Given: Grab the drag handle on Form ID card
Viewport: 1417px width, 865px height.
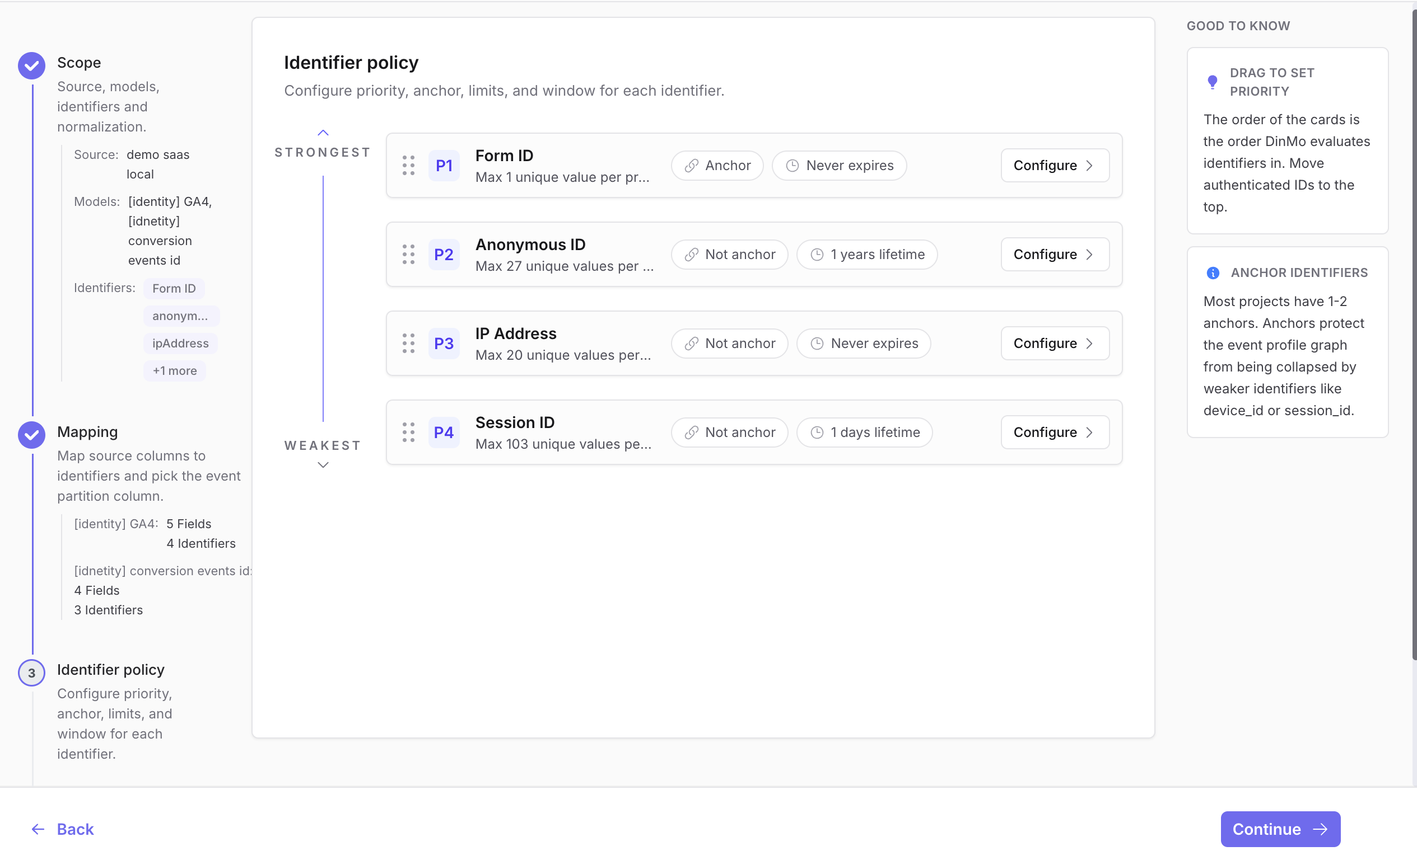Looking at the screenshot, I should point(408,166).
